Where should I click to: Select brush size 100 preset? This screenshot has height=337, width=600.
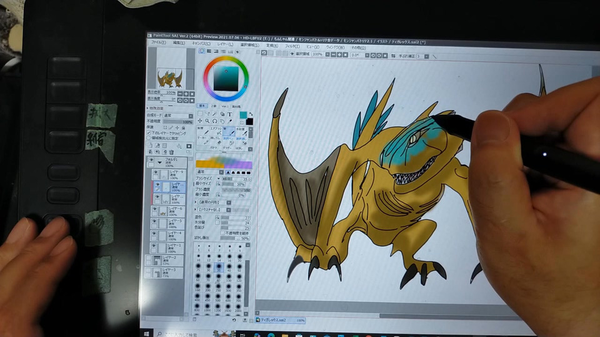229,278
